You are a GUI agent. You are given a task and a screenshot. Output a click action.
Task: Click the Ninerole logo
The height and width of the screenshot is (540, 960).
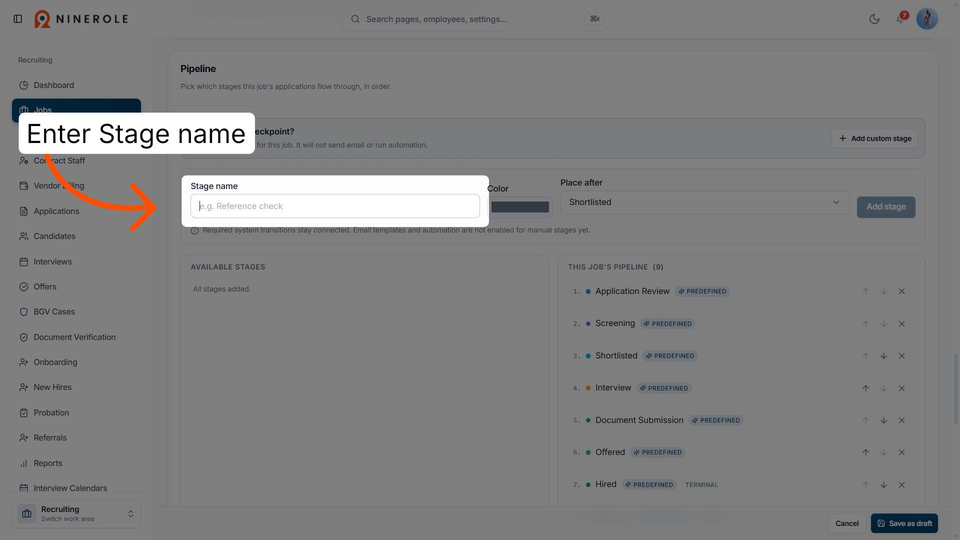coord(81,19)
